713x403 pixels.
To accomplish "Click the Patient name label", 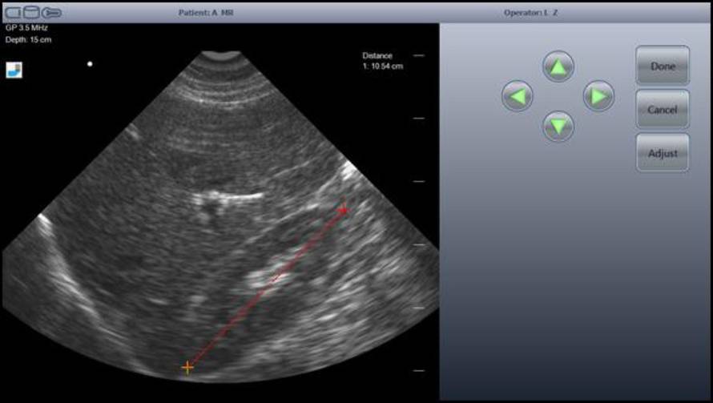I will [x=206, y=13].
